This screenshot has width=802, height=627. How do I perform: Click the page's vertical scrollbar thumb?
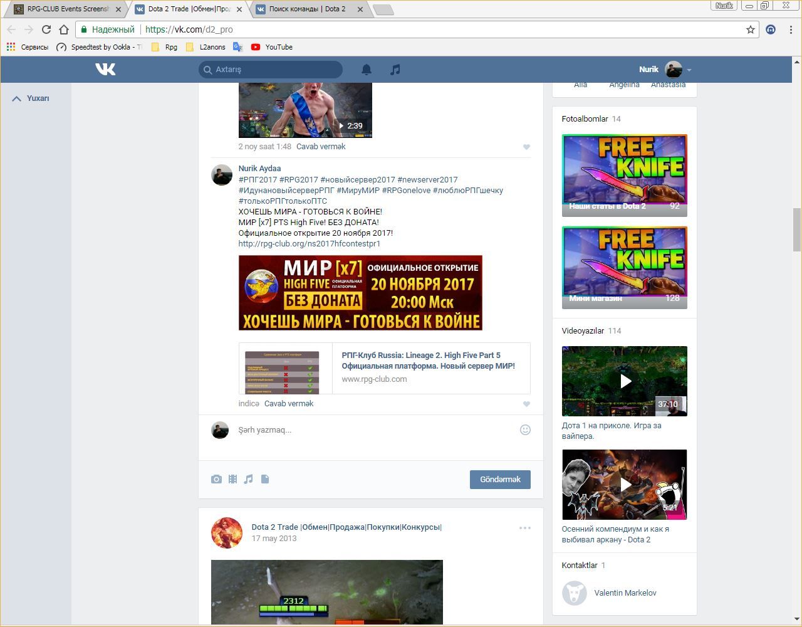point(797,229)
